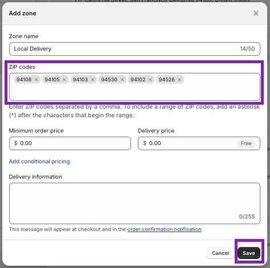This screenshot has height=268, width=270.
Task: Click the Minimum order price field
Action: click(70, 143)
